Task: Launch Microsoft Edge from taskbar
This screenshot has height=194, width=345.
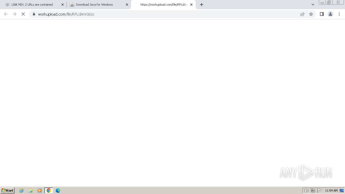Action: point(58,190)
